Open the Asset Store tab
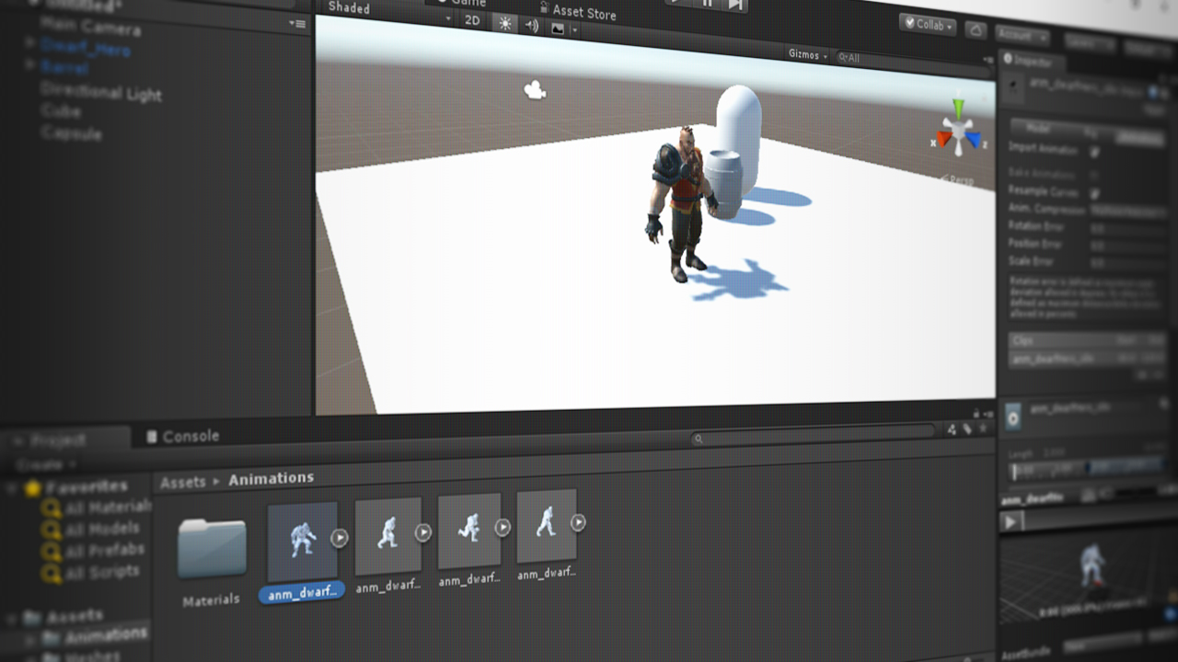This screenshot has width=1178, height=662. [x=578, y=11]
